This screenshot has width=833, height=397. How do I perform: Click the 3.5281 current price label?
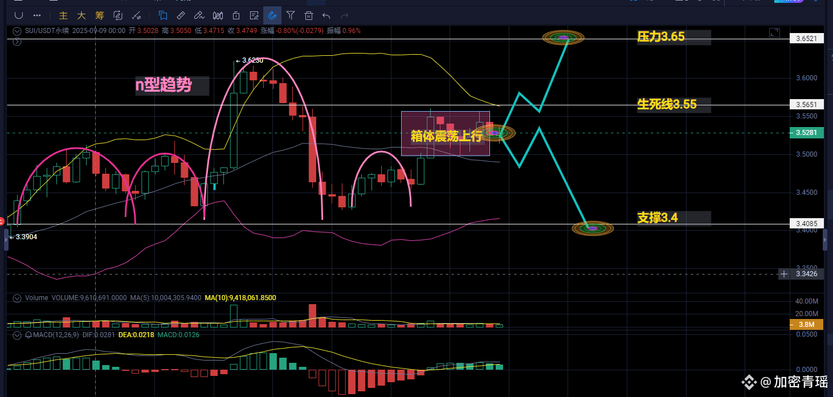[x=806, y=133]
